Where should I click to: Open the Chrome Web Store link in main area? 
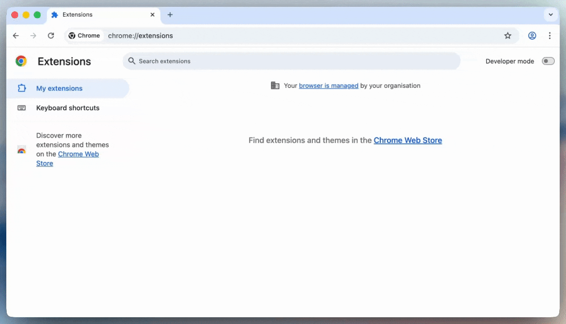click(408, 140)
